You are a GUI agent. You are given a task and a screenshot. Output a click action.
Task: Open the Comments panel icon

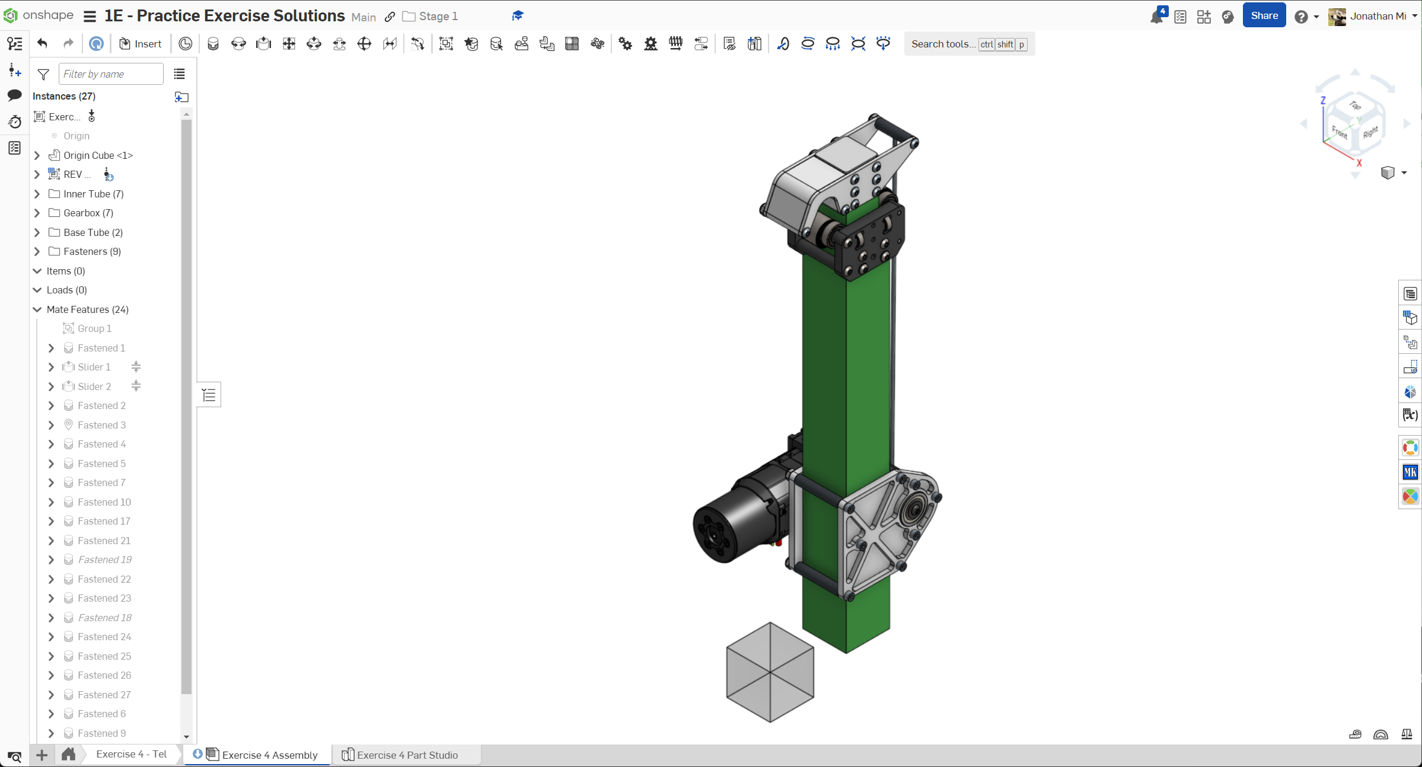pyautogui.click(x=15, y=95)
